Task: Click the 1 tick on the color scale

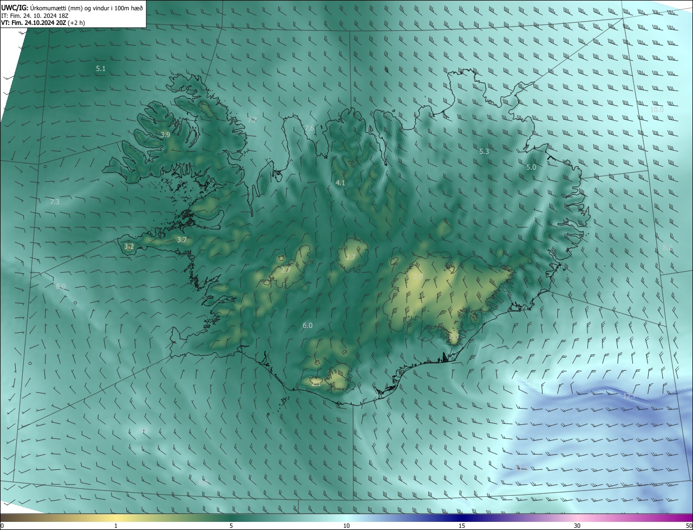Action: point(116,526)
